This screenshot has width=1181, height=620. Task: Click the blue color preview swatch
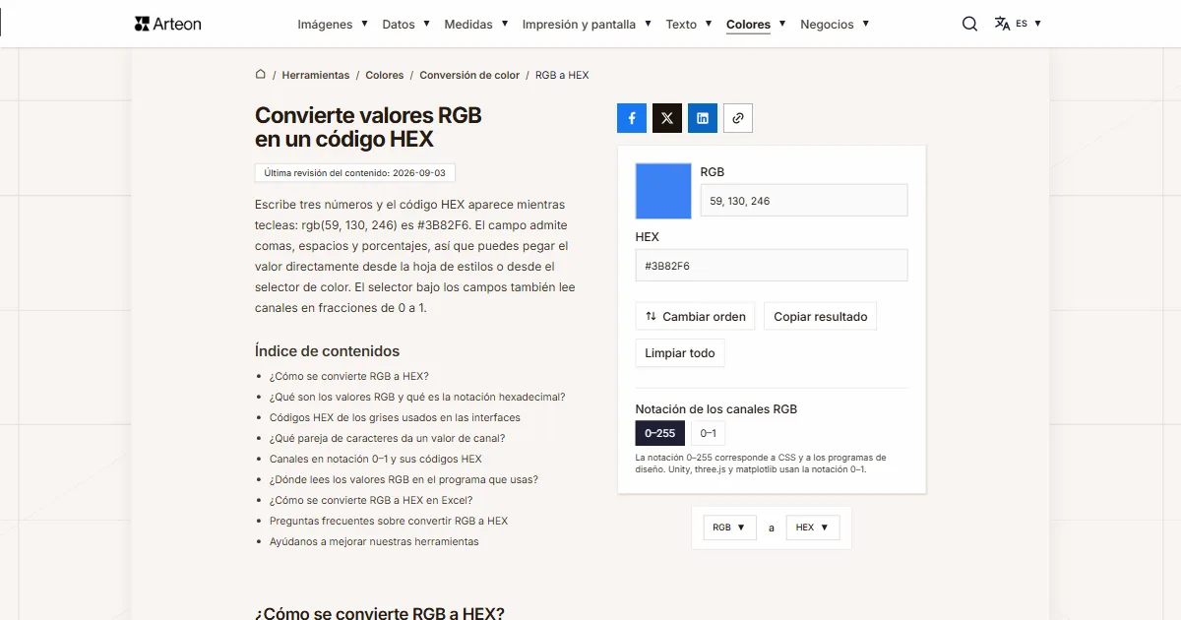click(x=664, y=191)
